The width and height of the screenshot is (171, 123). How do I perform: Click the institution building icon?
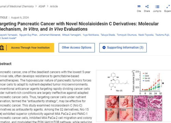tap(2, 47)
